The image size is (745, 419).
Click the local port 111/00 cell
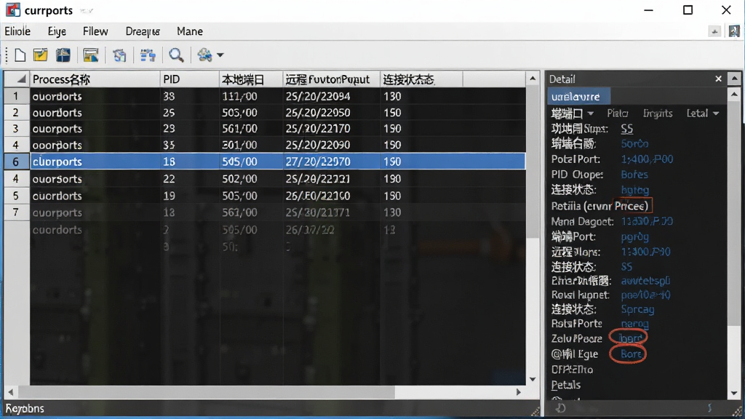coord(251,97)
